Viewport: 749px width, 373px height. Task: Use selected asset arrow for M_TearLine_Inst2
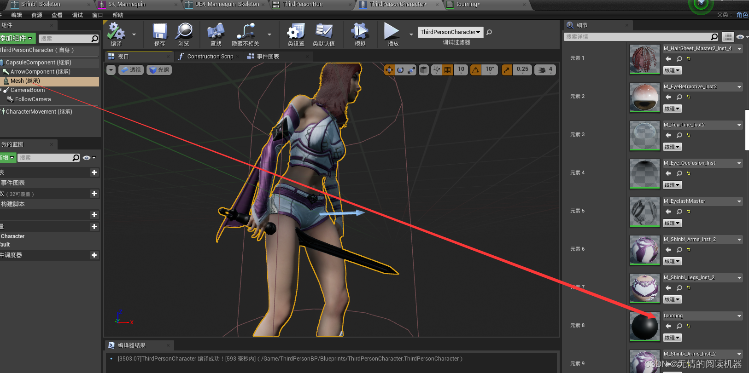click(x=668, y=135)
